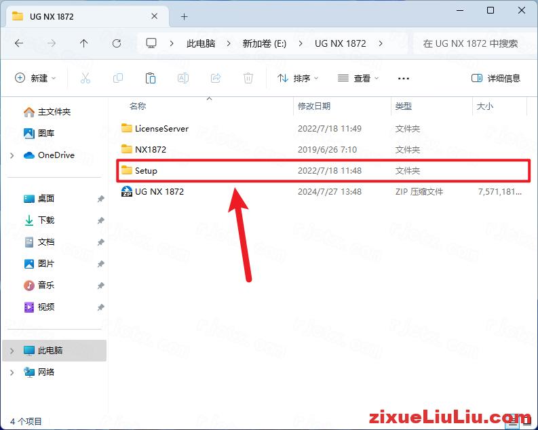Viewport: 538px width, 430px height.
Task: Toggle the 详细信息 details pane
Action: coord(496,78)
